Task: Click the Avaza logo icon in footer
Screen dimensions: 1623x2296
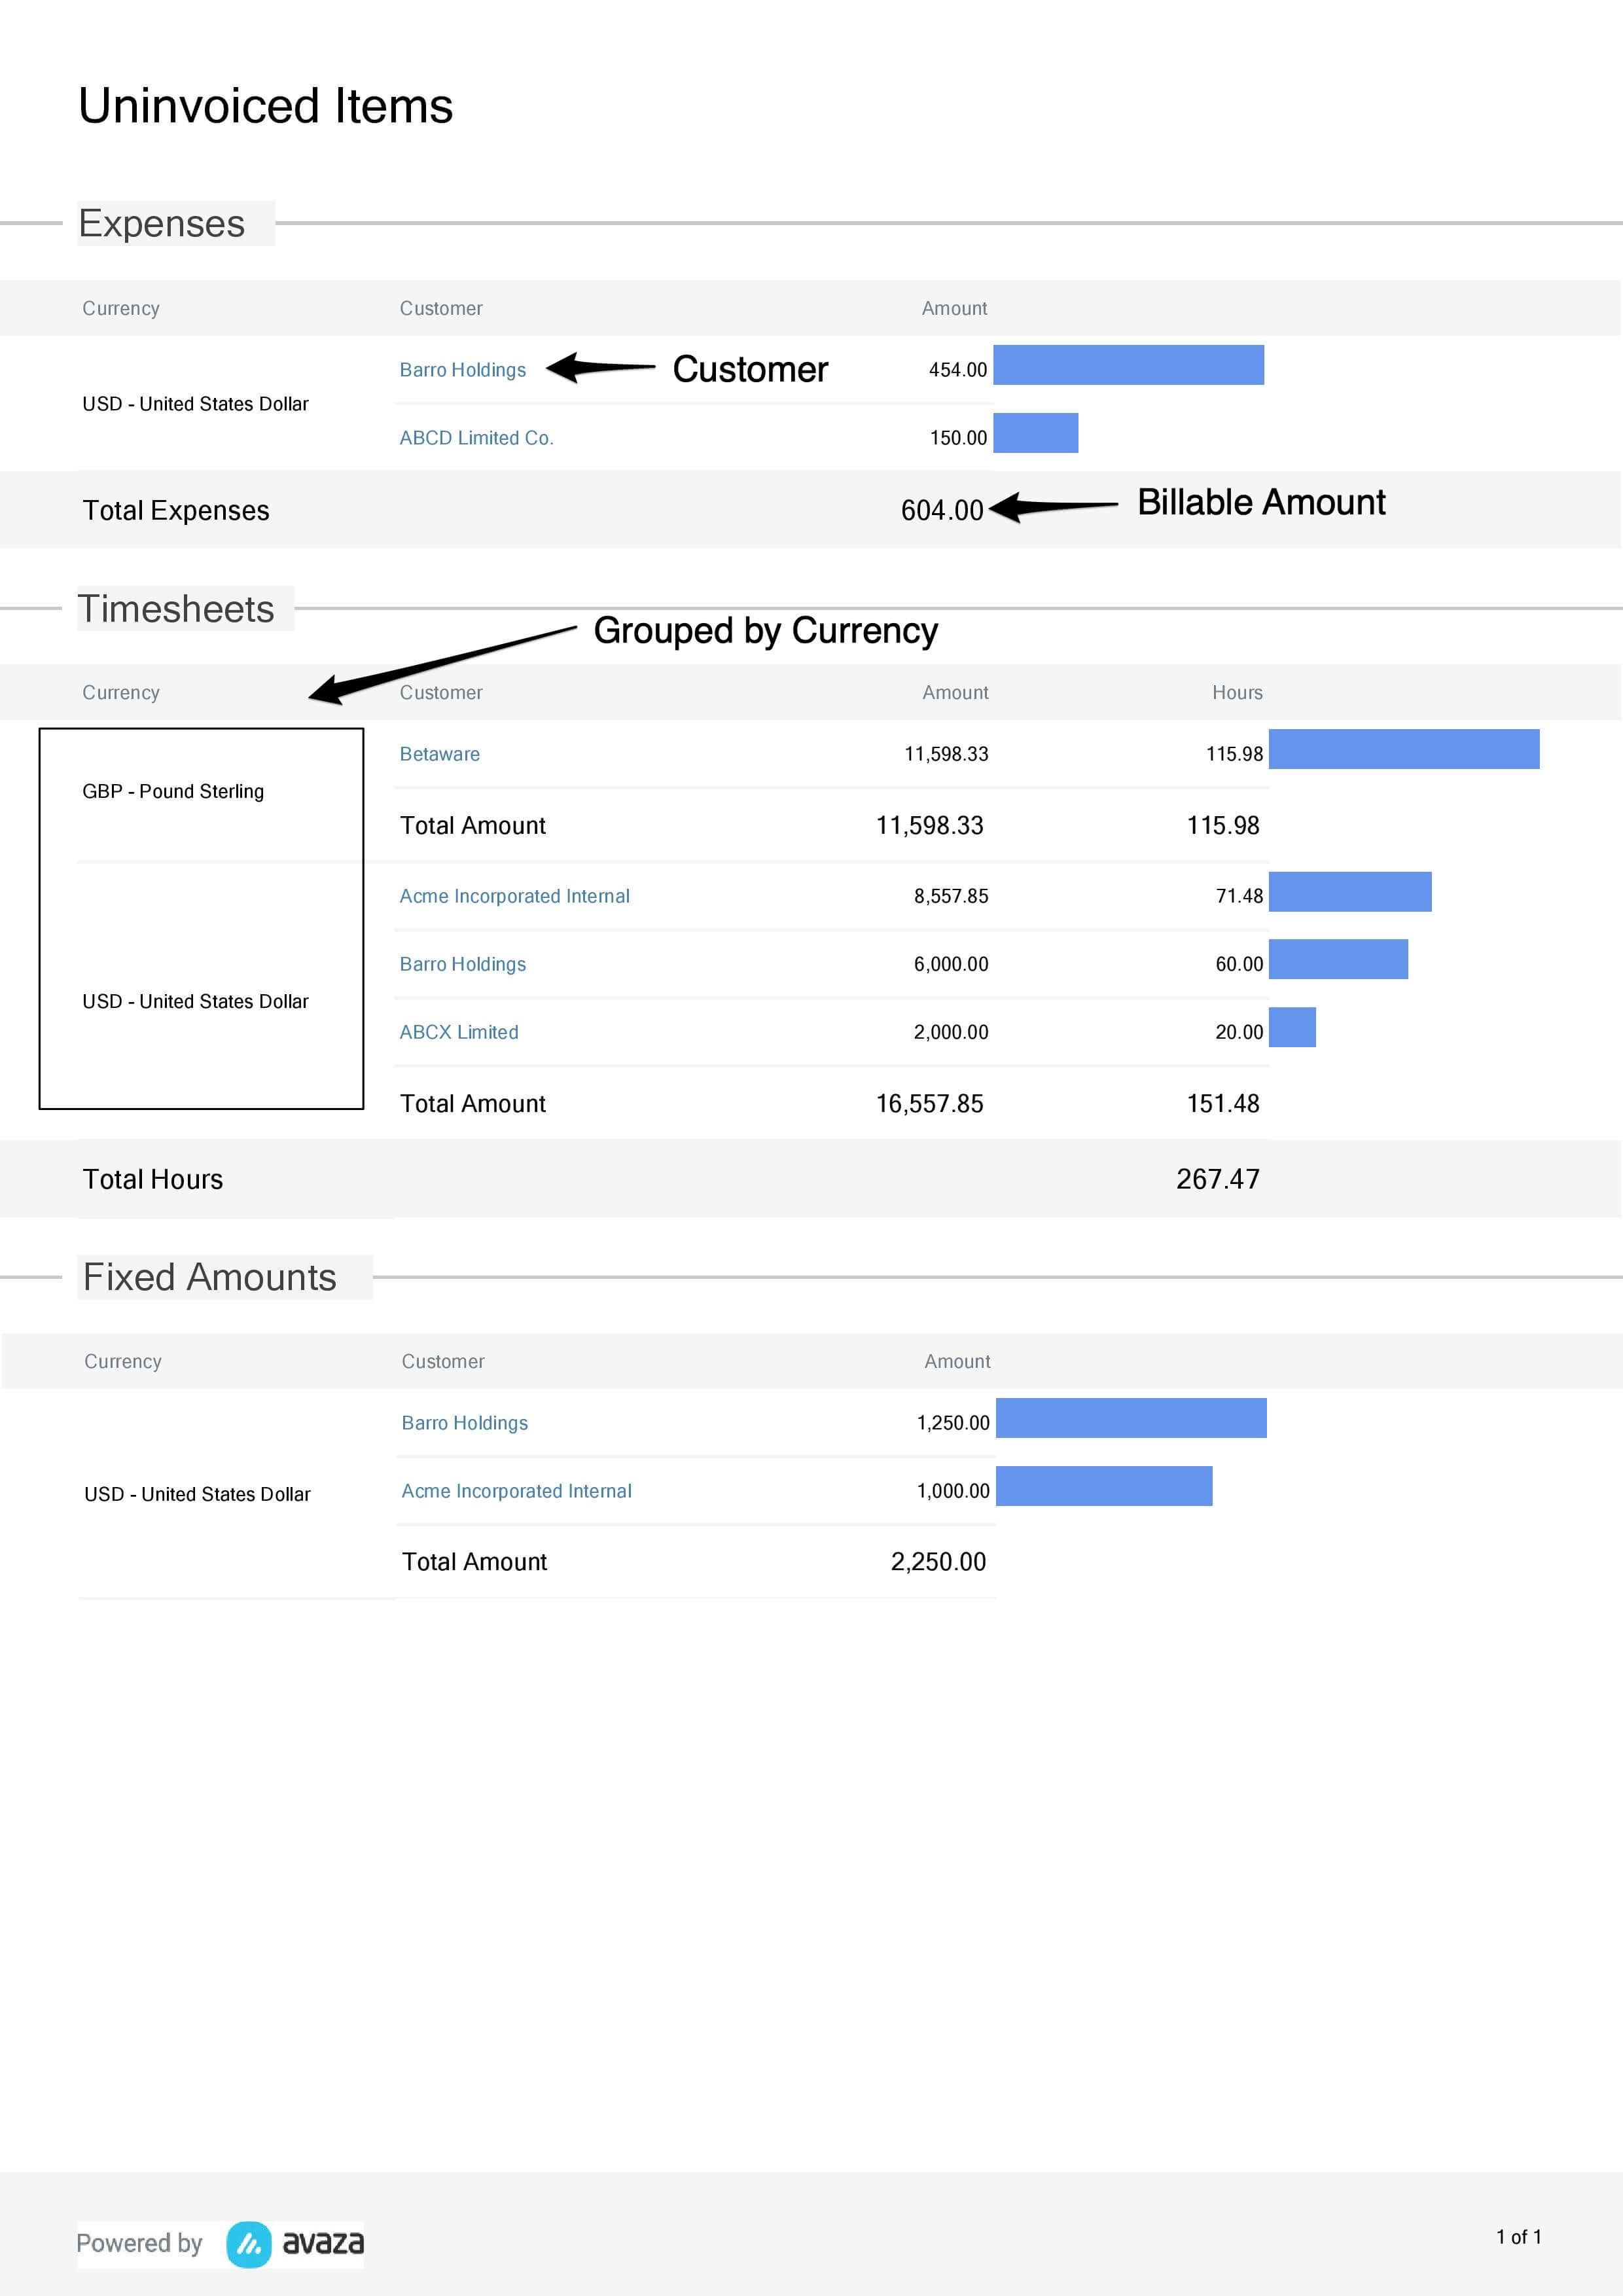Action: pos(248,2244)
